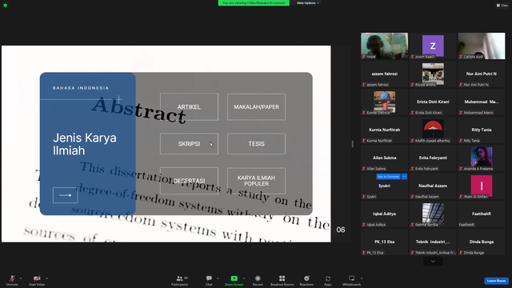Select Ilham Al Ghifari's pink avatar tile

[482, 186]
